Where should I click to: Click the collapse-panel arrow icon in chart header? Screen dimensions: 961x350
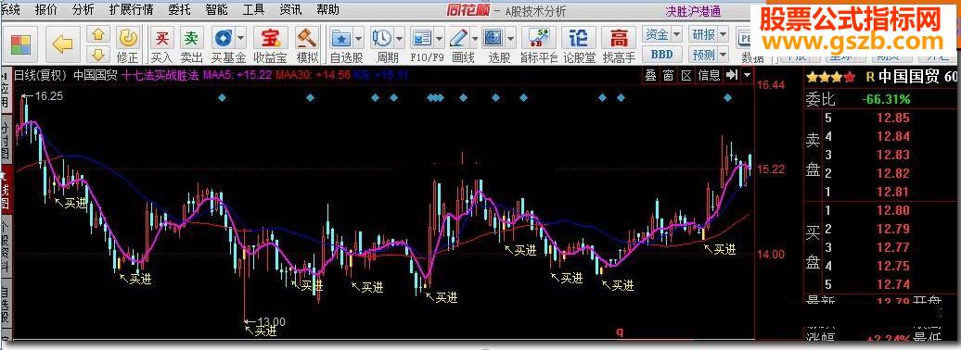pyautogui.click(x=732, y=75)
